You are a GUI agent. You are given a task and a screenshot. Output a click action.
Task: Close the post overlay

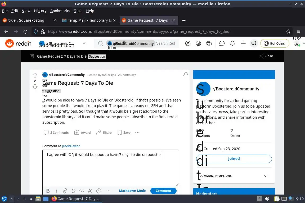[x=266, y=56]
